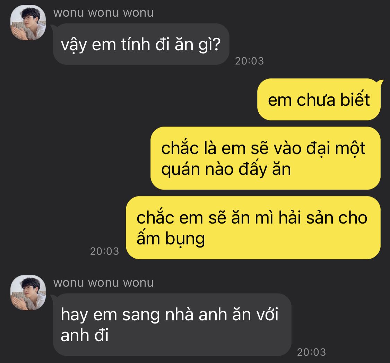This screenshot has width=390, height=363.
Task: Select the yellow "em chưa biết" bubble
Action: click(319, 100)
